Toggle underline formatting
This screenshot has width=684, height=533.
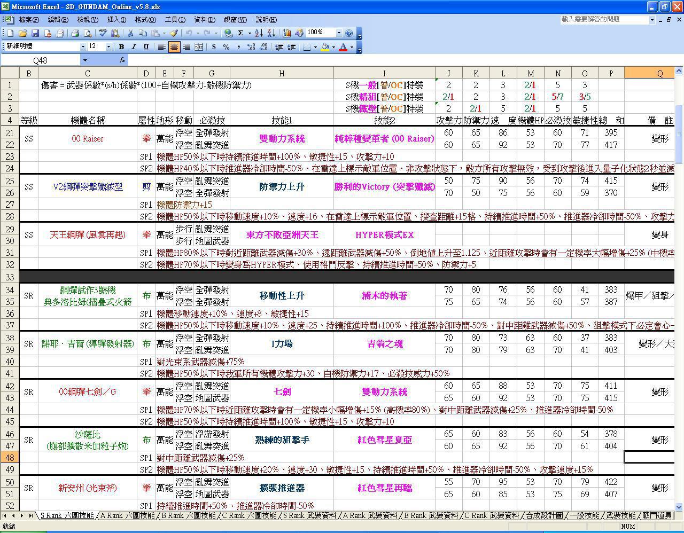146,47
